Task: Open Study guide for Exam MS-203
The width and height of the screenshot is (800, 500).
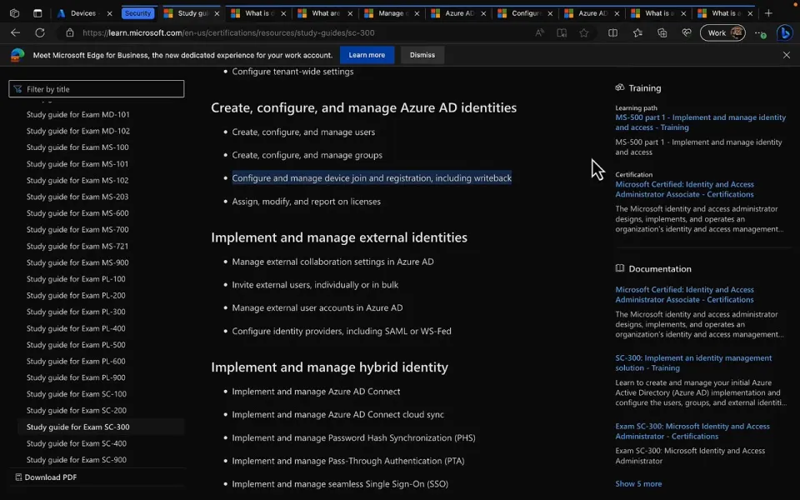Action: click(x=77, y=197)
